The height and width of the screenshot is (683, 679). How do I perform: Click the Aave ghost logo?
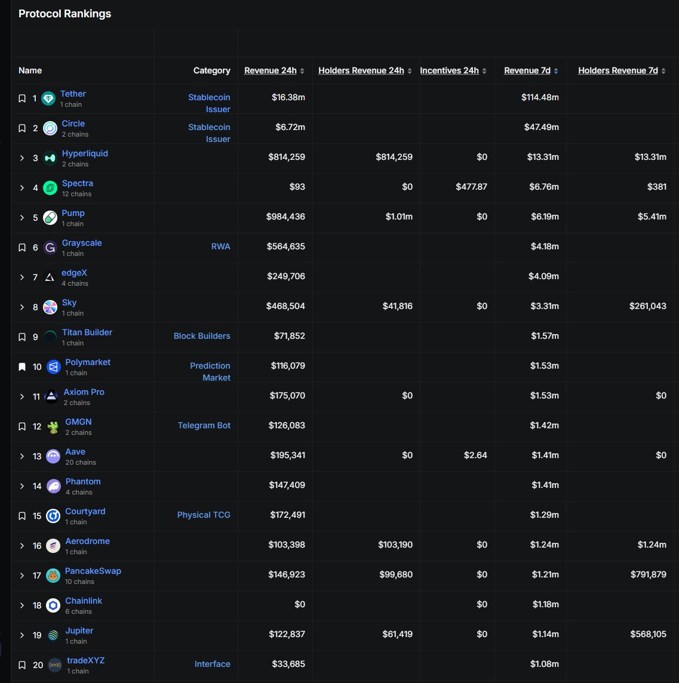[53, 456]
